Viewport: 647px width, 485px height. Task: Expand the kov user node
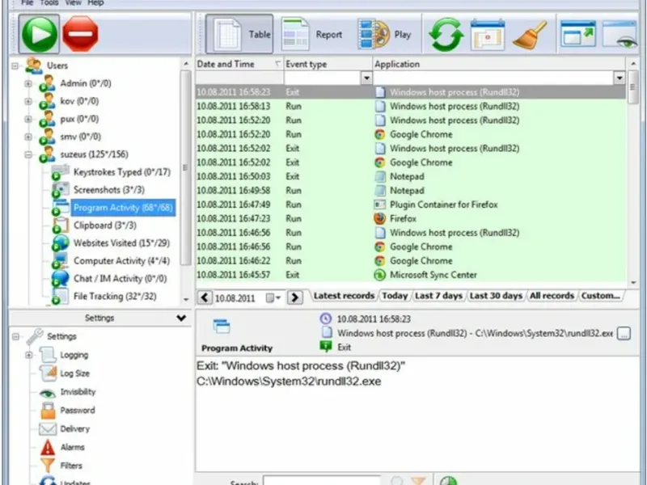[28, 102]
